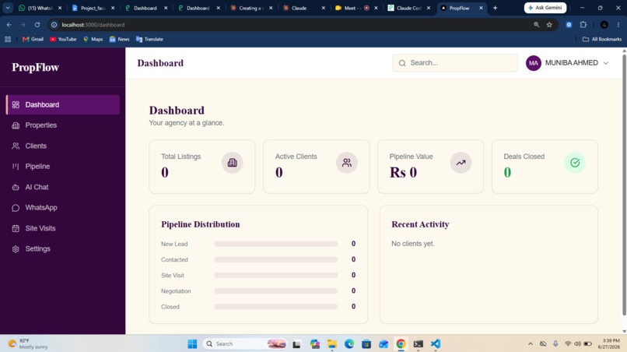Open a new browser tab with plus
This screenshot has height=352, width=627.
click(495, 8)
